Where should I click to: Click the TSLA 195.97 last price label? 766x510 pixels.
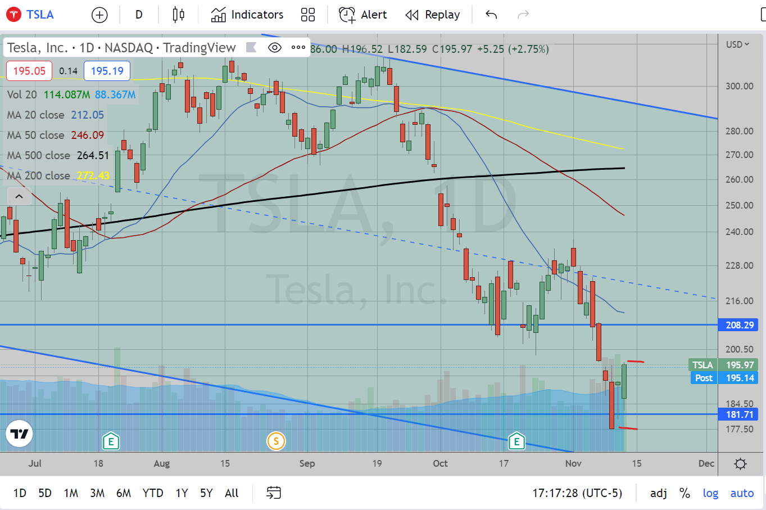point(723,365)
